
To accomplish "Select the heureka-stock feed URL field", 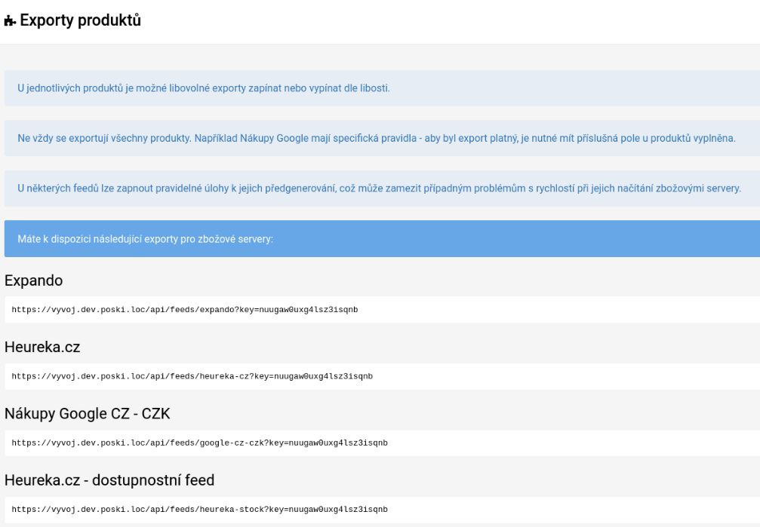I will coord(383,510).
